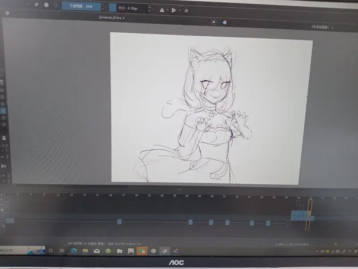This screenshot has height=269, width=358.
Task: Click the colorful Krita icon near top right
Action: [x=225, y=22]
